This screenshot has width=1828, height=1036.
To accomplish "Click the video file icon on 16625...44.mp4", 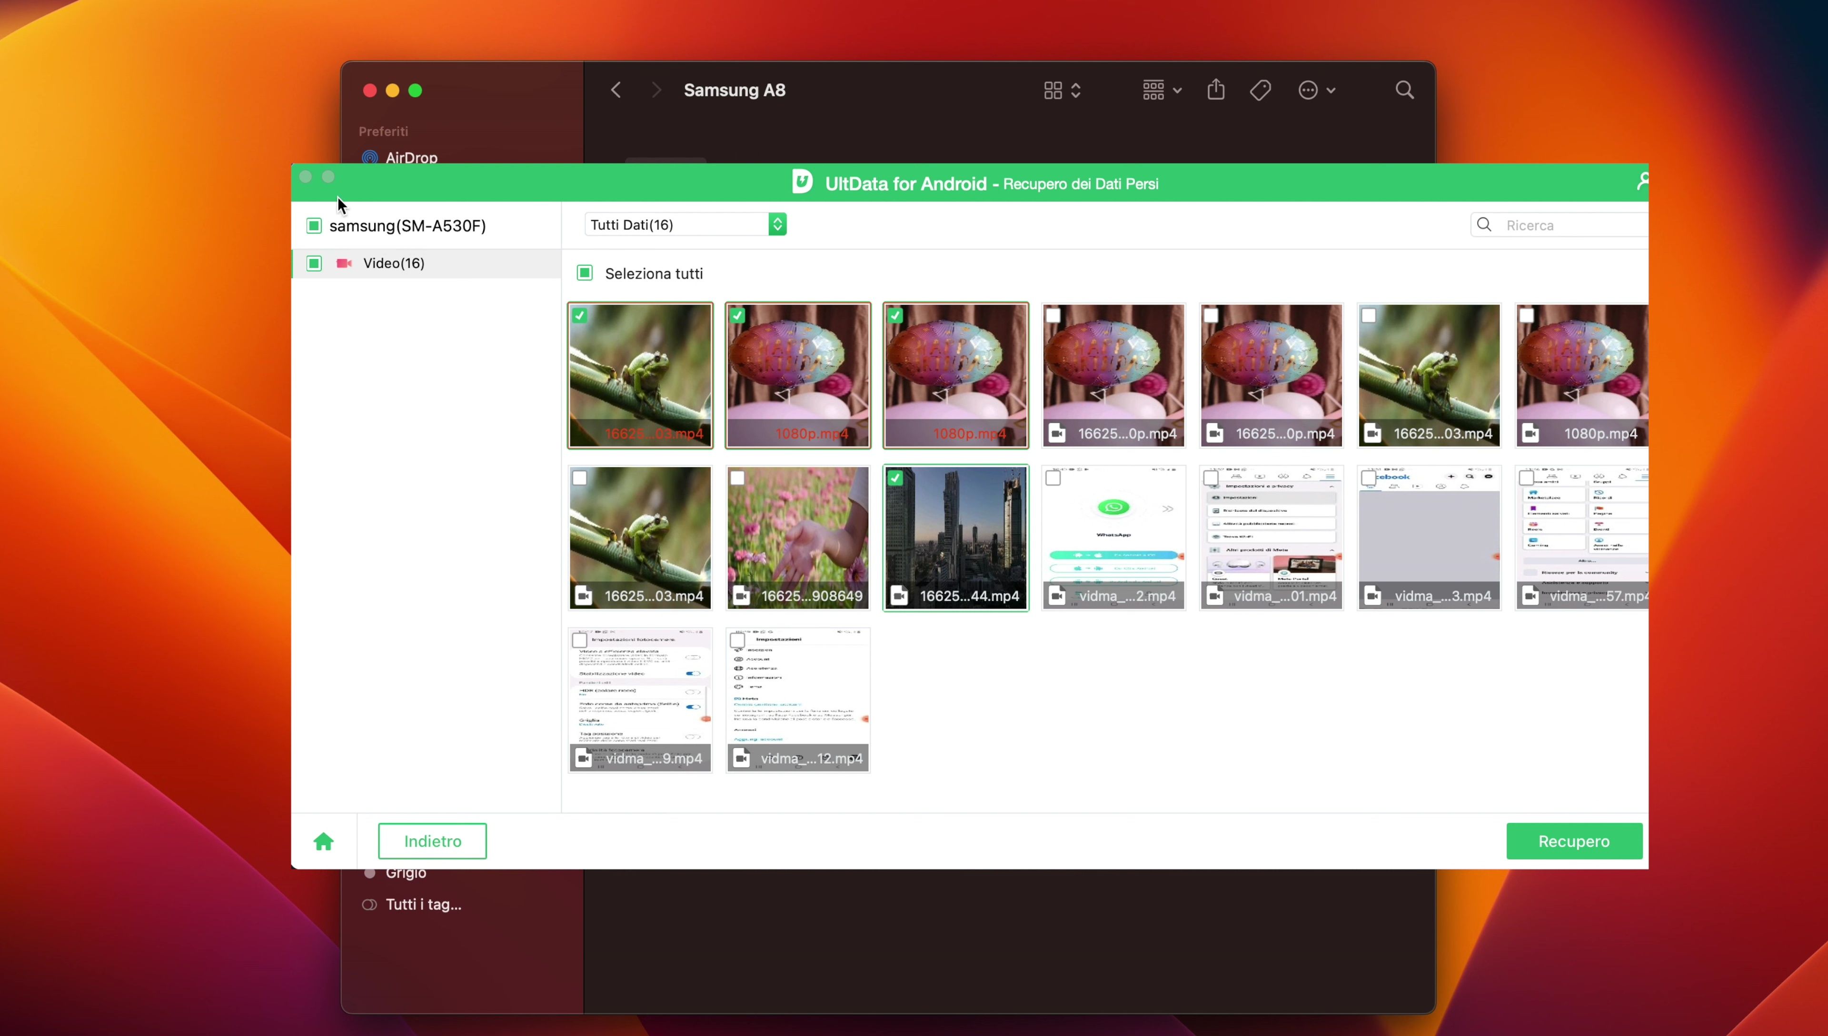I will (899, 596).
